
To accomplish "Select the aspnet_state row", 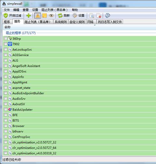I will coord(80,88).
